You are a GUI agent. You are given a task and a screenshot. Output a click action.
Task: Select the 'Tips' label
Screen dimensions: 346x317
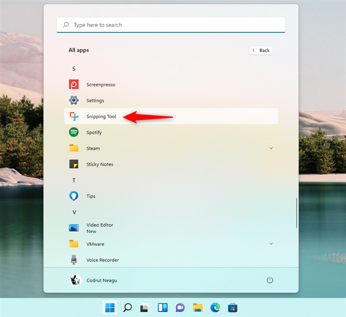click(91, 196)
